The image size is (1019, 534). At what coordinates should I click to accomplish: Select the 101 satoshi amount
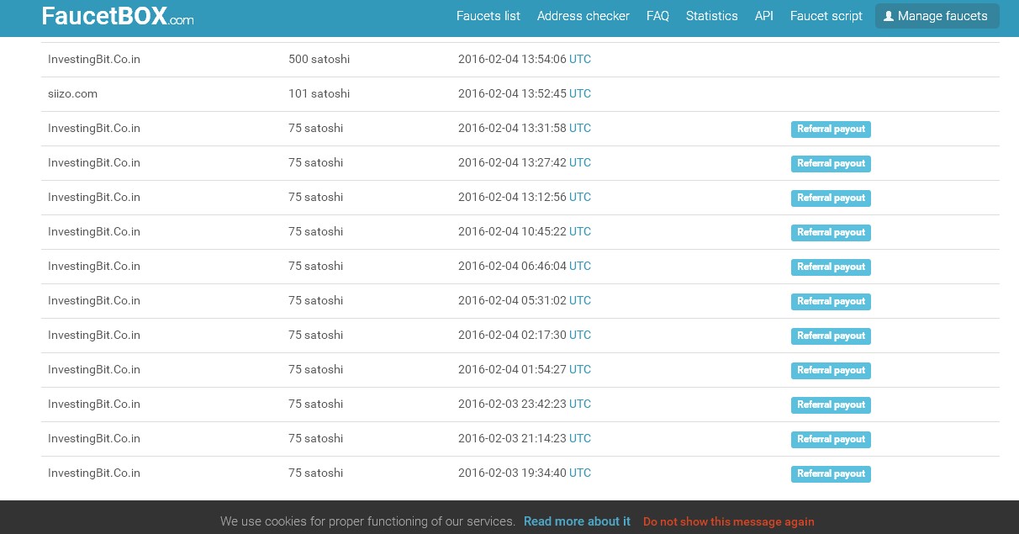point(319,93)
